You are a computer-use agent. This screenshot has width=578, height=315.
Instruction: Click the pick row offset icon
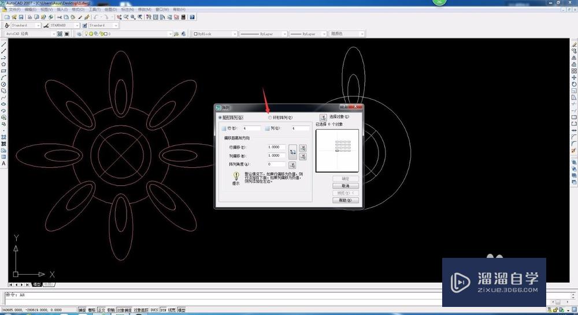(x=303, y=148)
